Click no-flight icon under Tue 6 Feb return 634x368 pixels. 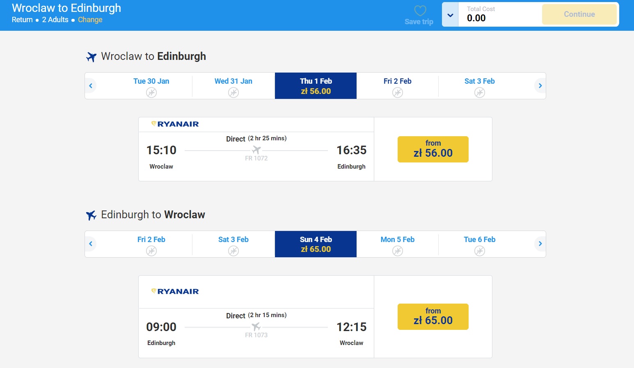[480, 251]
